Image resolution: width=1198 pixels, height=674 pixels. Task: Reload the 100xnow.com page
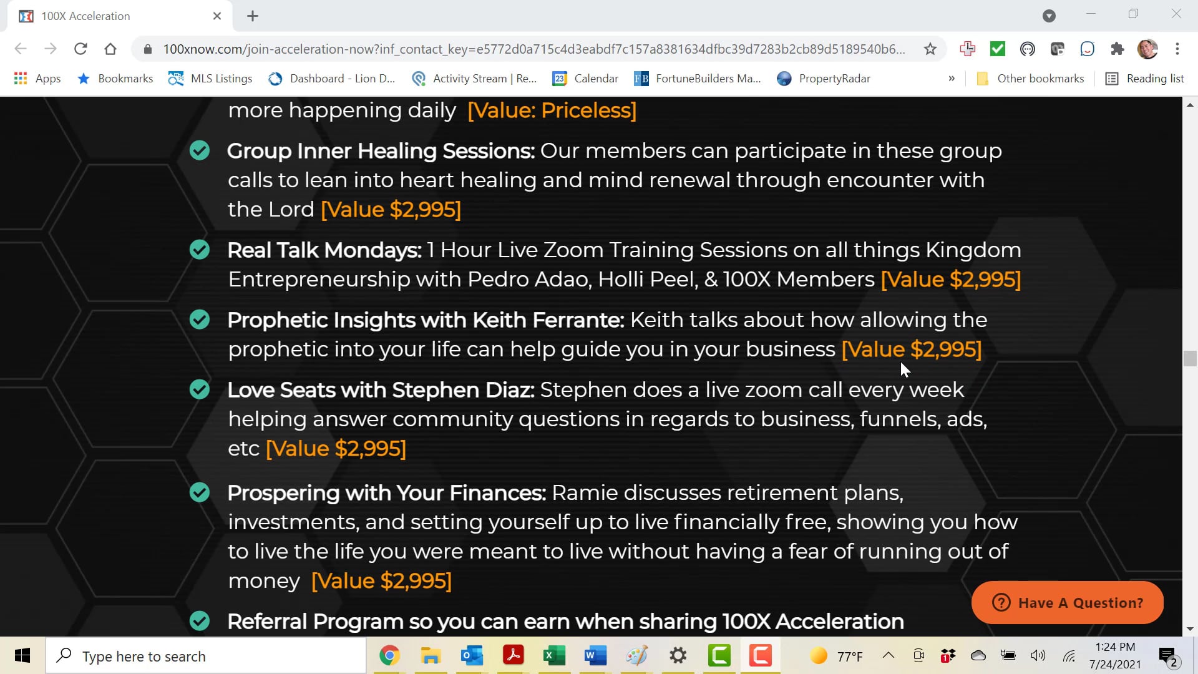80,49
